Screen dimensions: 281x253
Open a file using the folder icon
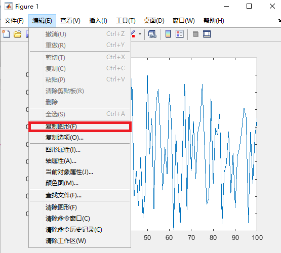(x=17, y=34)
